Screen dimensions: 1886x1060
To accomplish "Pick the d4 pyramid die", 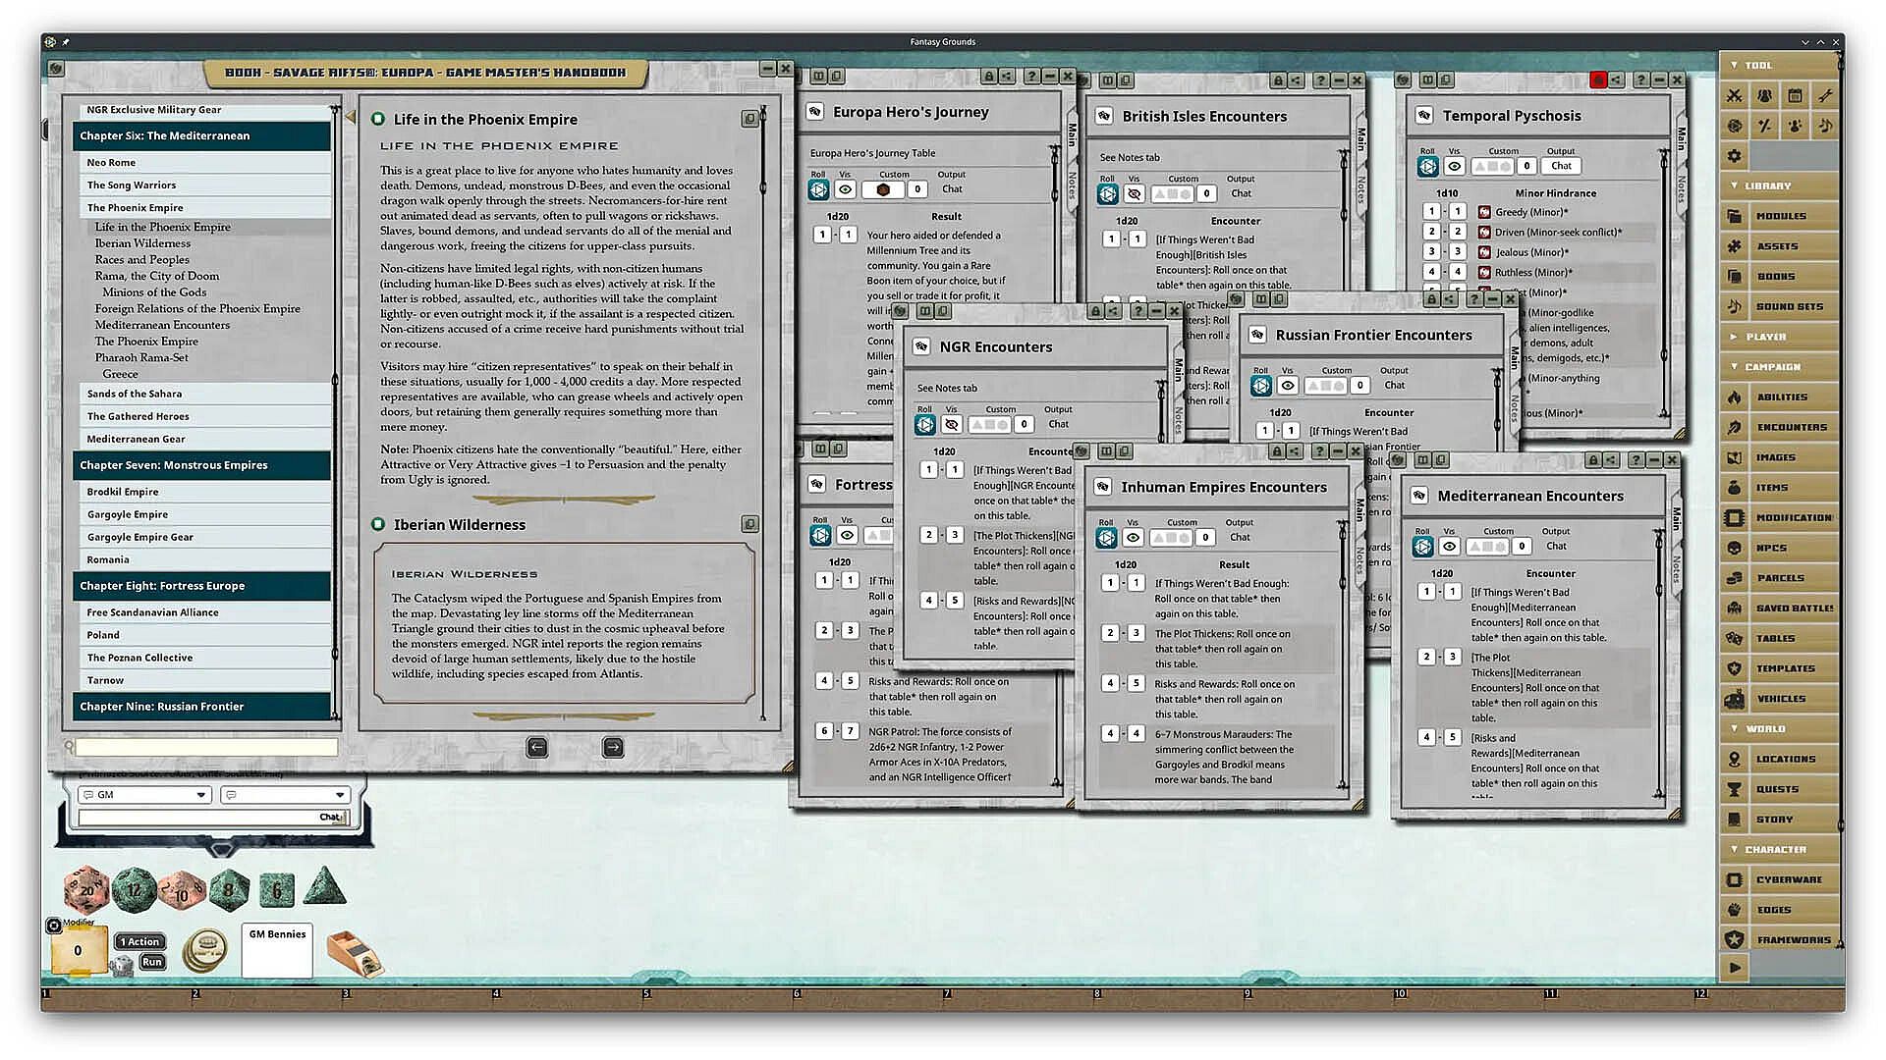I will point(324,887).
